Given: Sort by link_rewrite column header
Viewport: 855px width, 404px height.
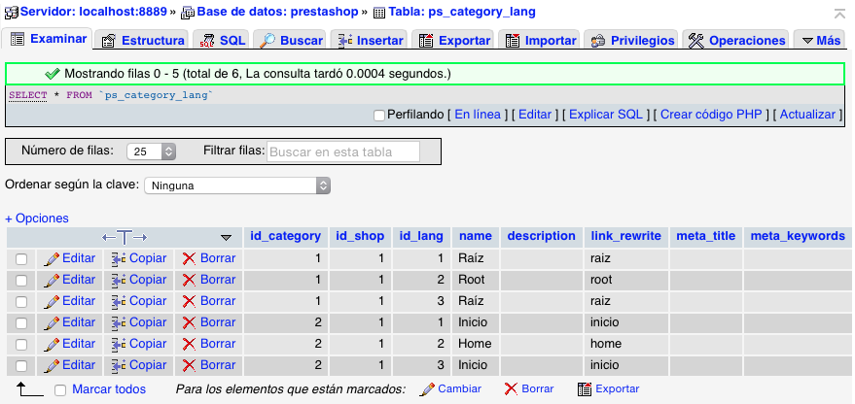Looking at the screenshot, I should click(626, 236).
